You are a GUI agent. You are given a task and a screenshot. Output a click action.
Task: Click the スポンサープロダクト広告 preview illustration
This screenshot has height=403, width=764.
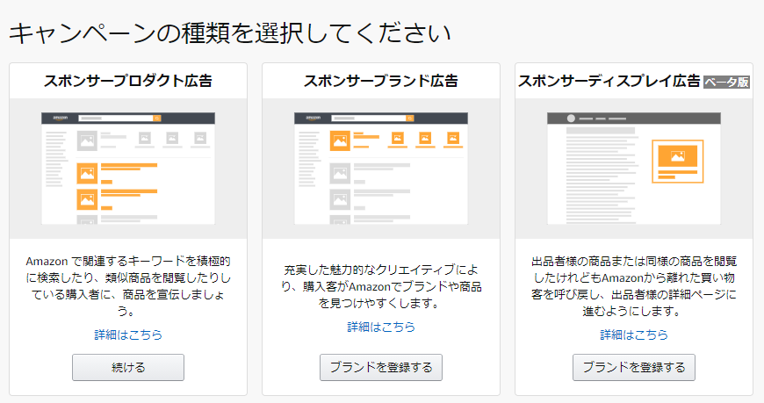(128, 169)
